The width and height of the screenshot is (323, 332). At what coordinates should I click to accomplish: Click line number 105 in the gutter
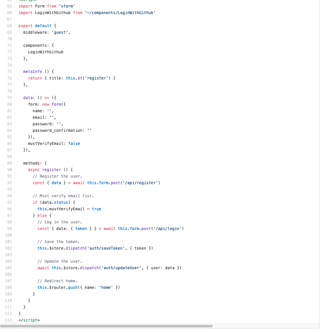pos(8,268)
